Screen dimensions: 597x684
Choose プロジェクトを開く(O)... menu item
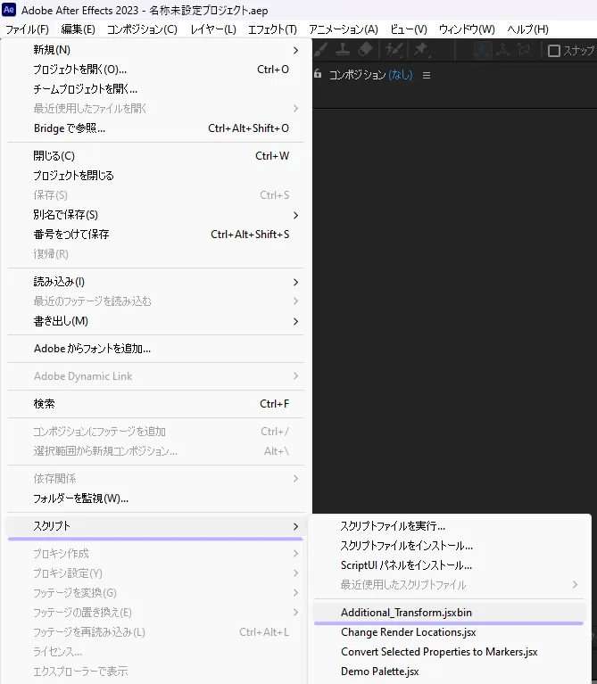(x=156, y=70)
